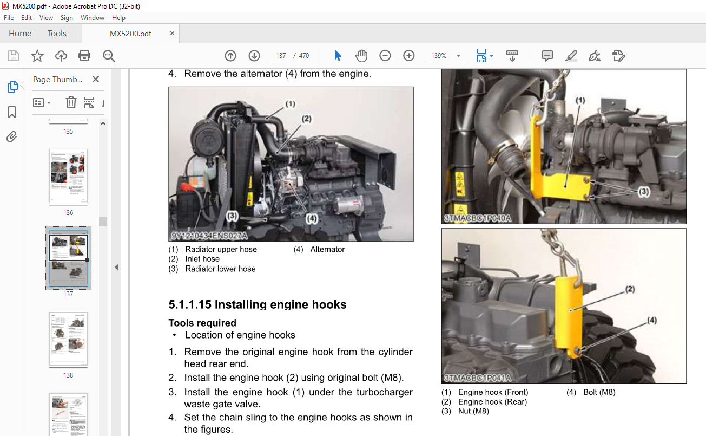Add a comment note
Viewport: 706px width, 436px height.
[x=547, y=56]
